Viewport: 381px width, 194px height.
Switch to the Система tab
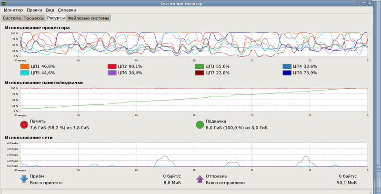pos(11,18)
